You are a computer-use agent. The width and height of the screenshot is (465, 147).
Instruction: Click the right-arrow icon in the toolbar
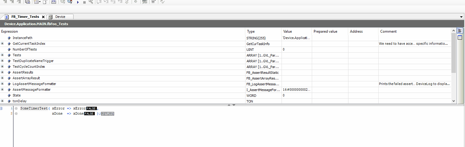point(136,2)
